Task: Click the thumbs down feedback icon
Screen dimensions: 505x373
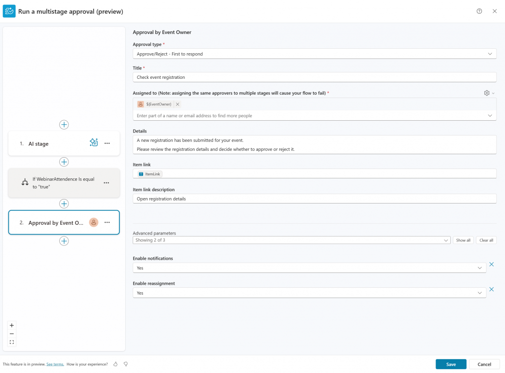Action: 126,364
